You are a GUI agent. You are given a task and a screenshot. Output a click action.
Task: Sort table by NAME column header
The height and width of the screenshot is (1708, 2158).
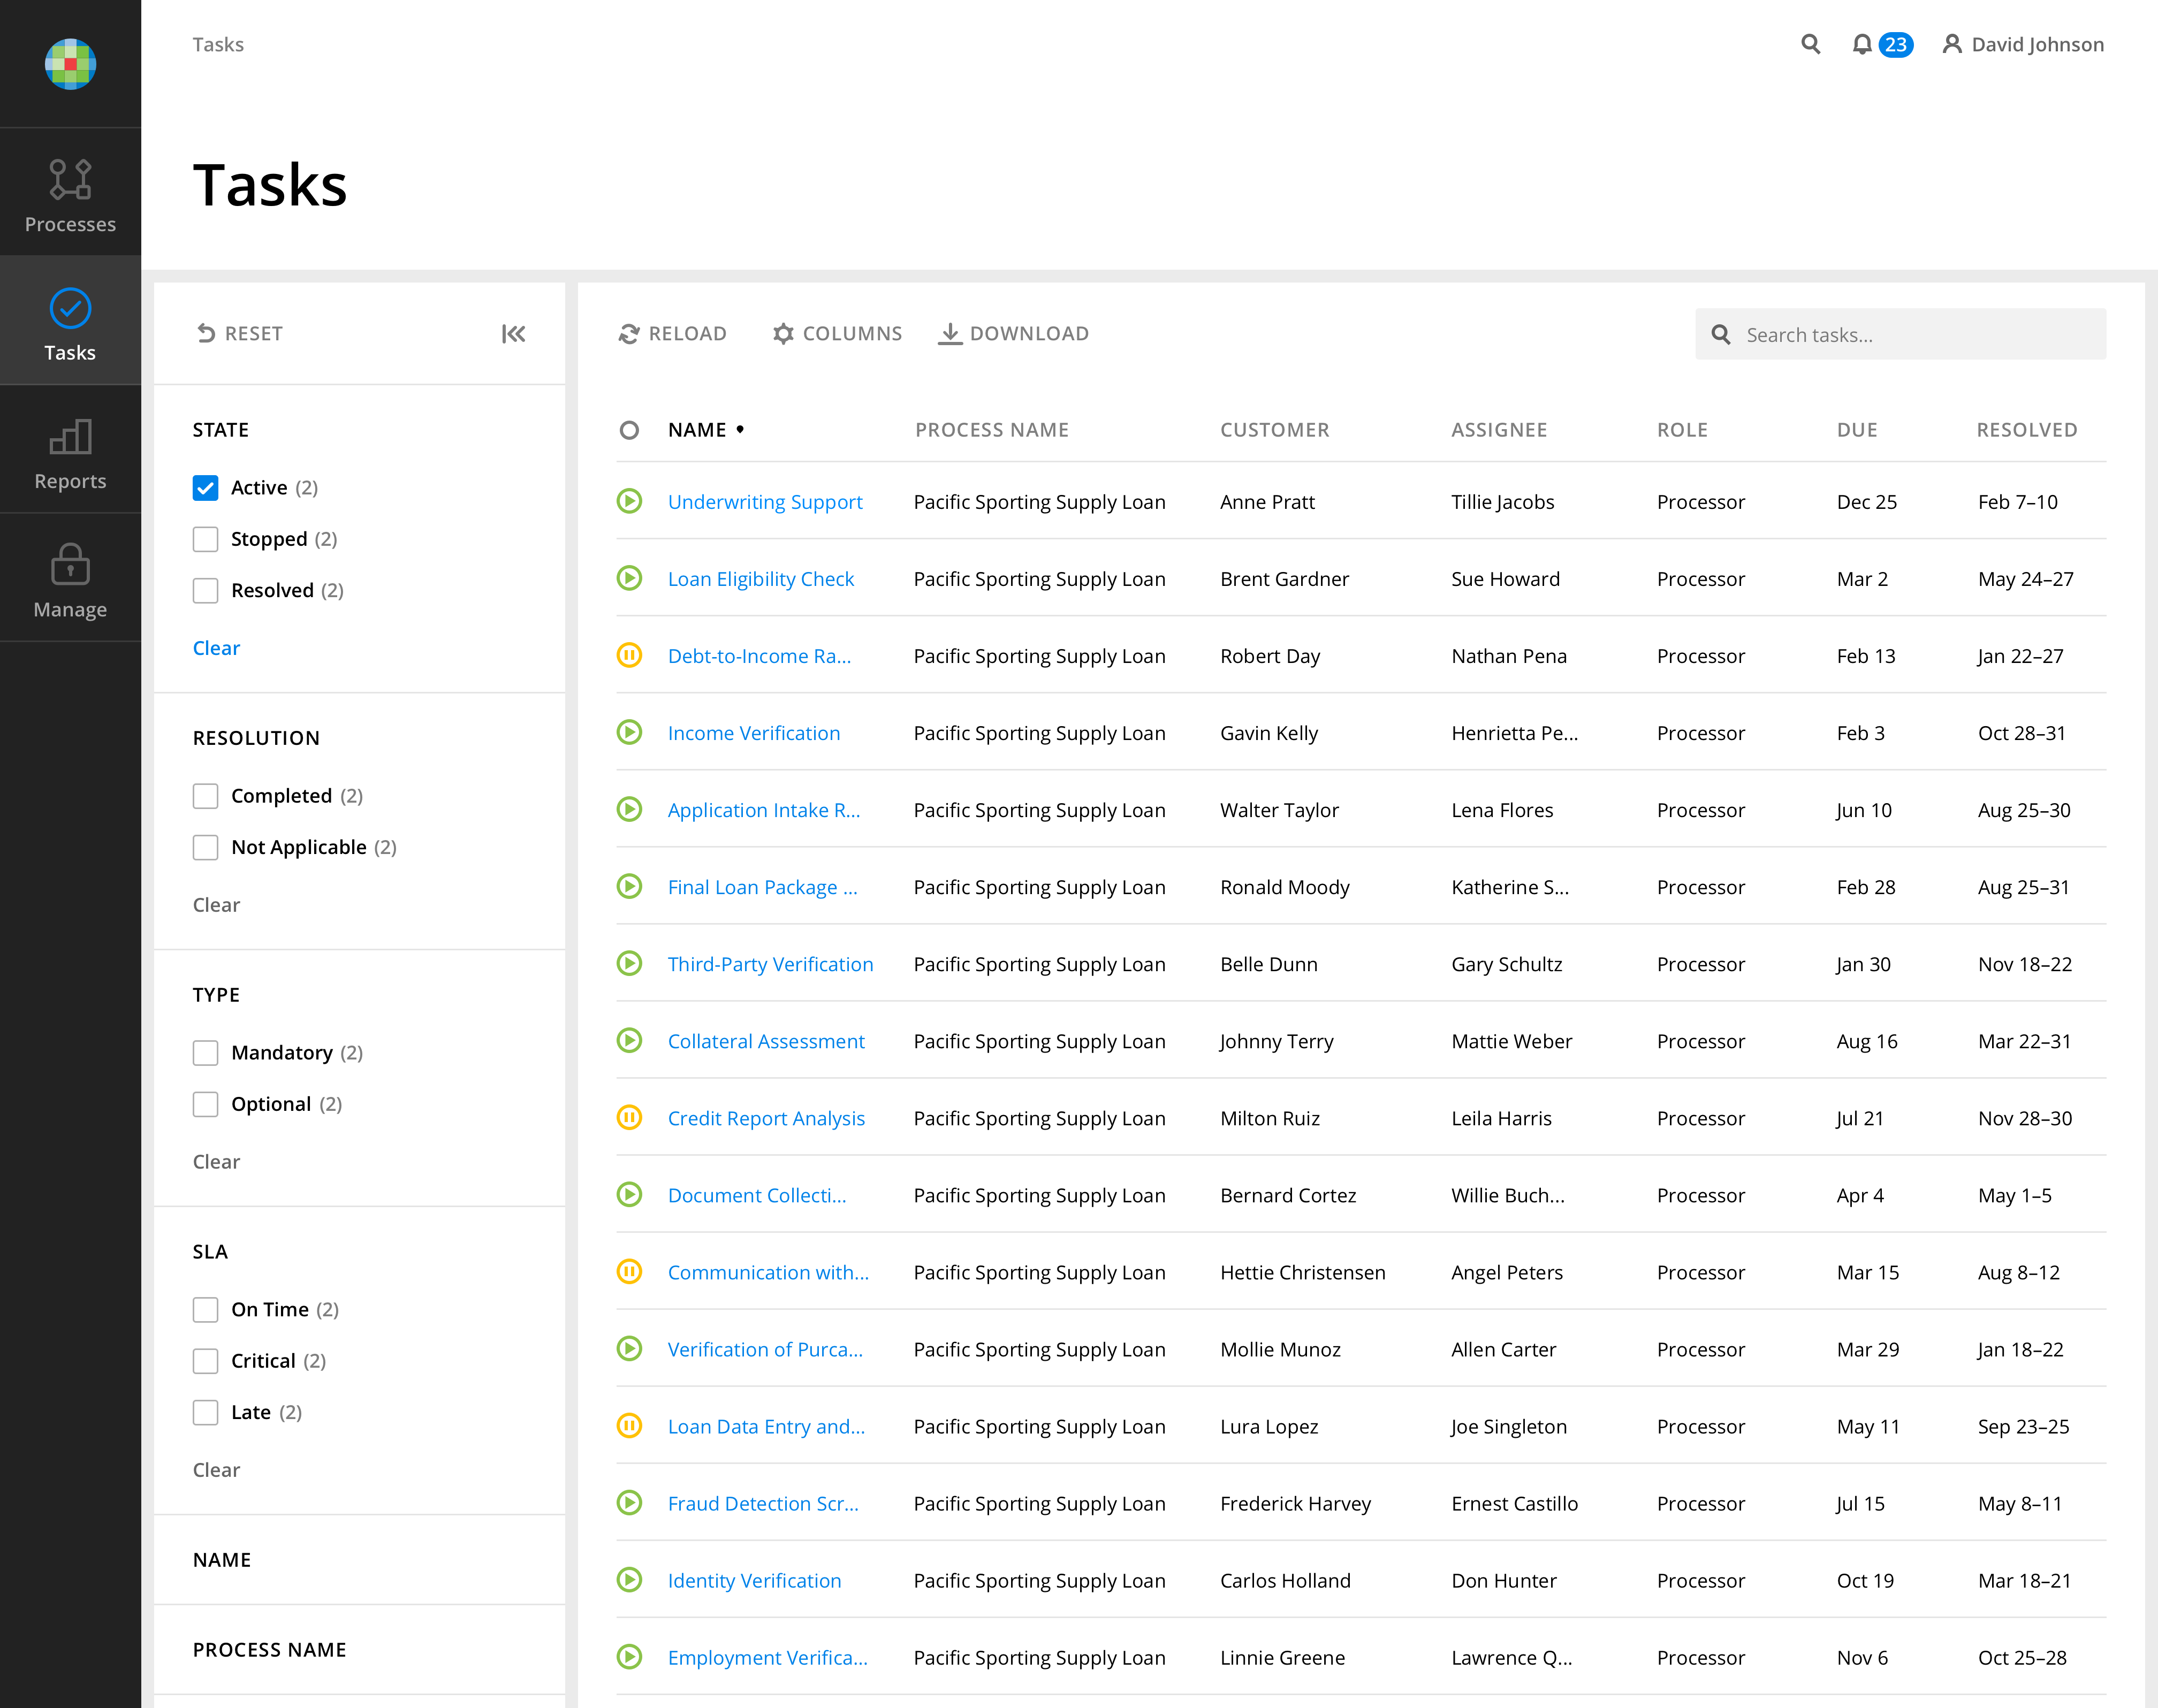697,430
